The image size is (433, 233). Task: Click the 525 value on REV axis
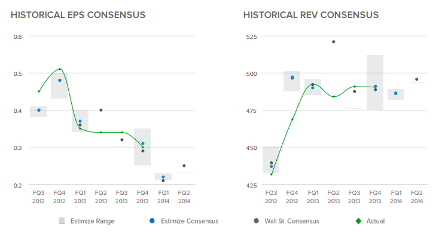tap(252, 36)
